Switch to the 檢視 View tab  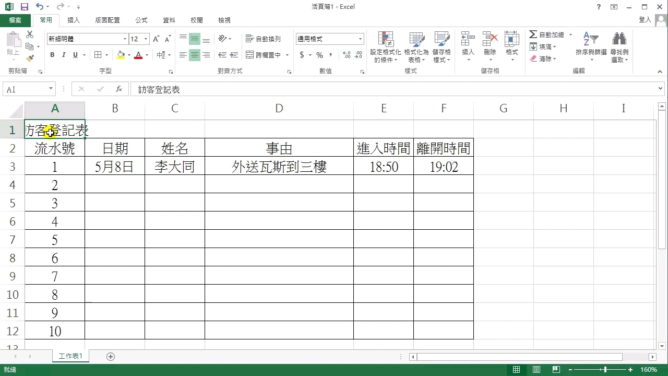point(224,20)
